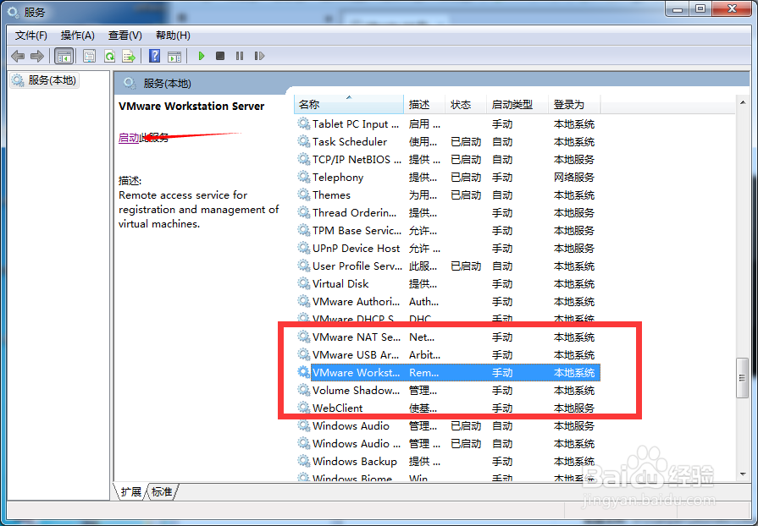Click the Restart Service toolbar icon
The image size is (758, 526).
pyautogui.click(x=260, y=56)
